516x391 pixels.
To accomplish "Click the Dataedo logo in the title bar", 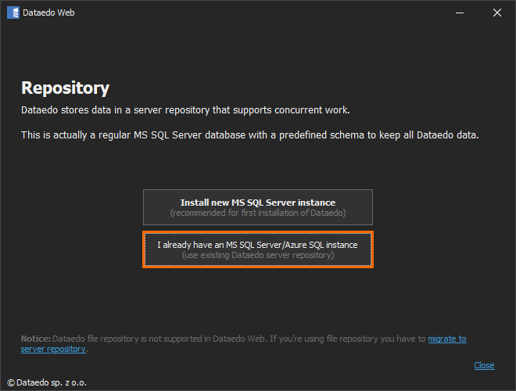I will coord(12,13).
